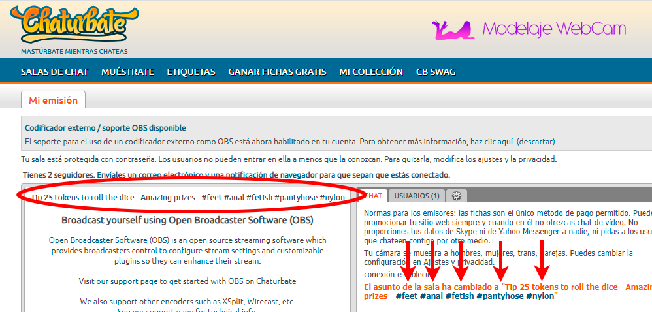
Task: Open SALAS DE CHAT menu
Action: click(54, 72)
